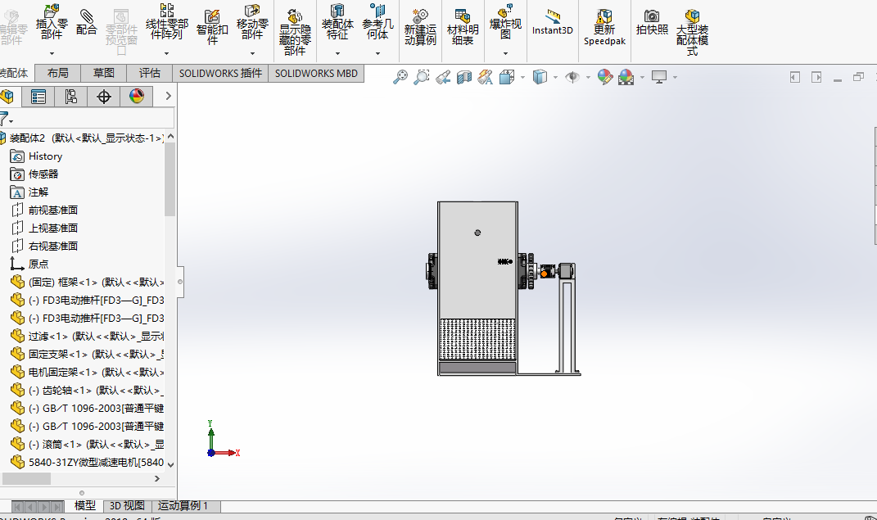Screen dimensions: 877x520
Task: Open the SOLIDWORKS MBD tab
Action: (316, 73)
